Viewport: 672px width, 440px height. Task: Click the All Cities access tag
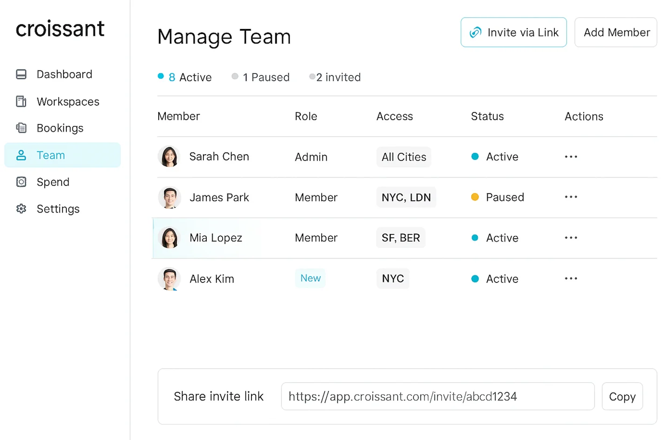tap(404, 157)
